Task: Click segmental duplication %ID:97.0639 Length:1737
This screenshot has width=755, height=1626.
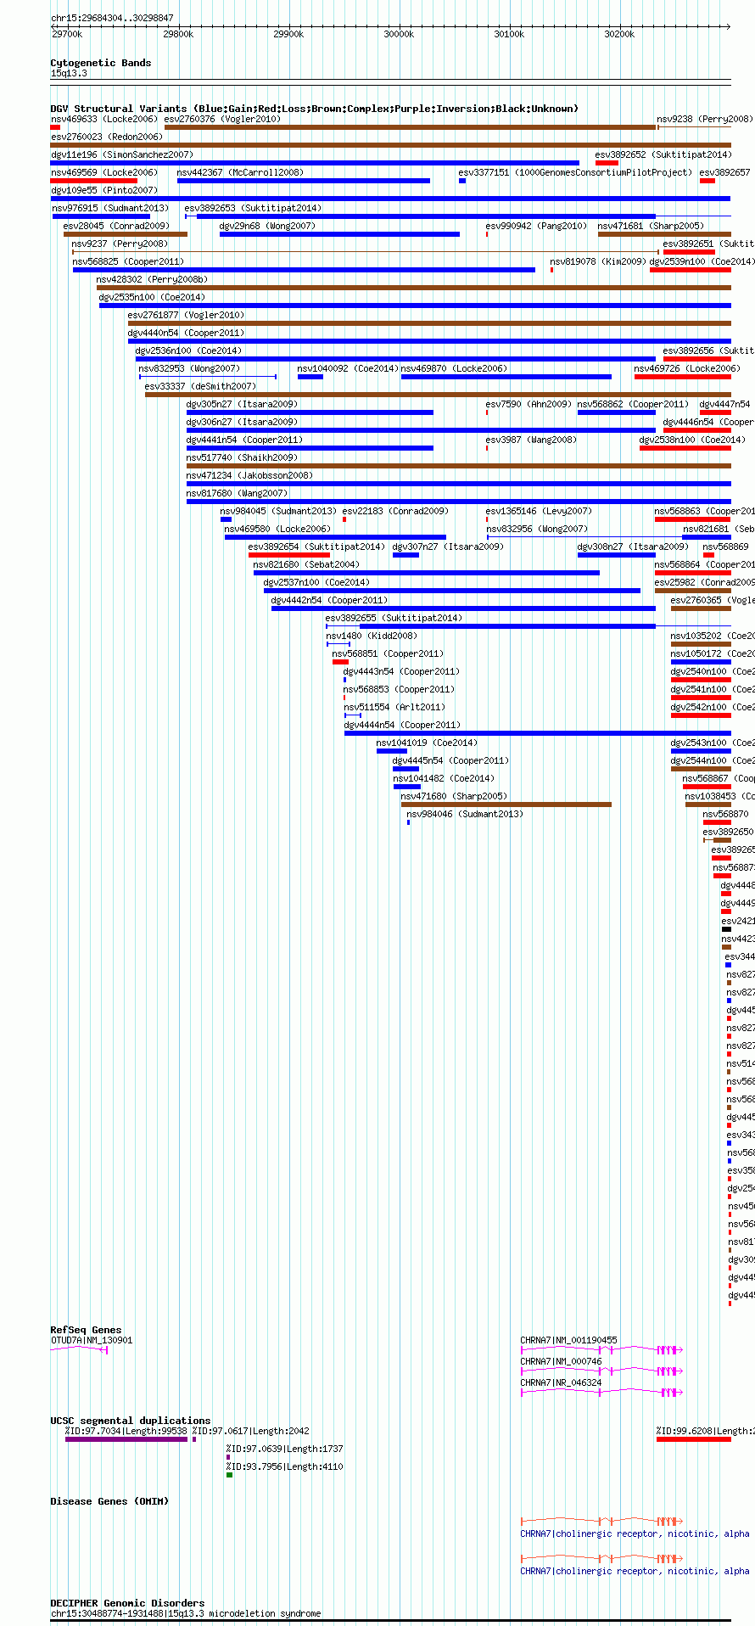Action: [285, 1449]
